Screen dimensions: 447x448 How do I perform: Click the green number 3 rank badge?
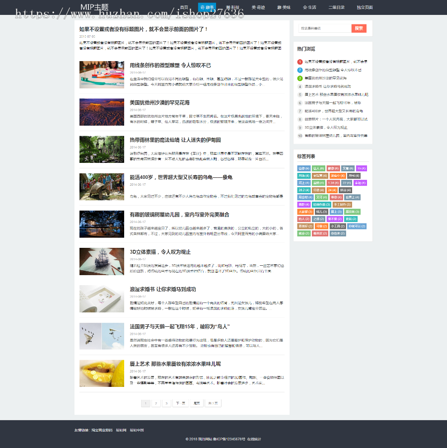pos(300,78)
